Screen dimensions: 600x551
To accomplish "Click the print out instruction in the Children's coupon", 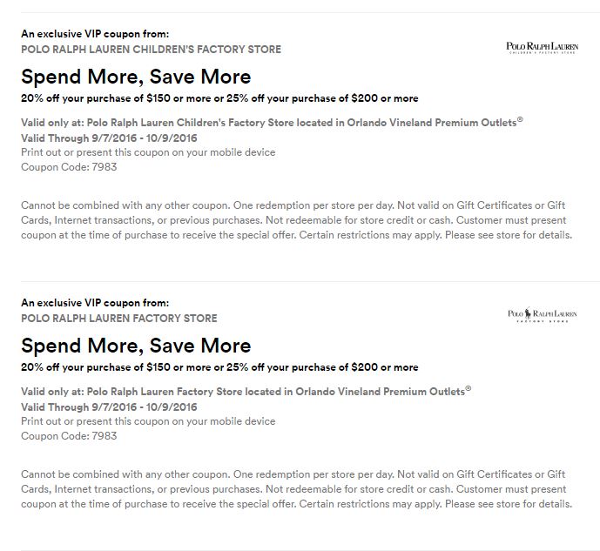I will pos(148,152).
